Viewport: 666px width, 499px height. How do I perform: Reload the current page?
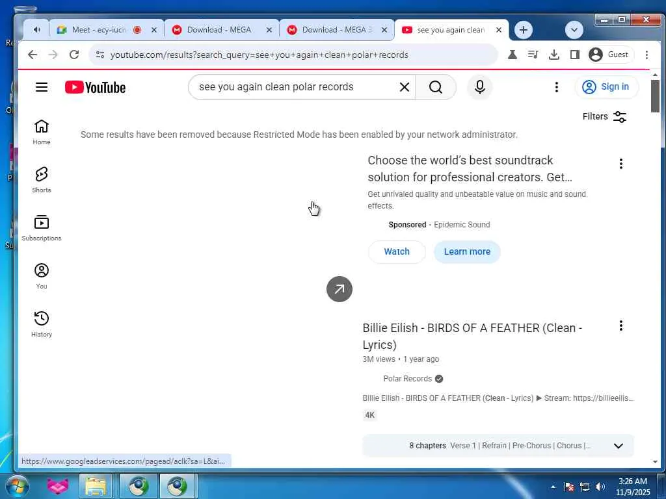coord(74,55)
